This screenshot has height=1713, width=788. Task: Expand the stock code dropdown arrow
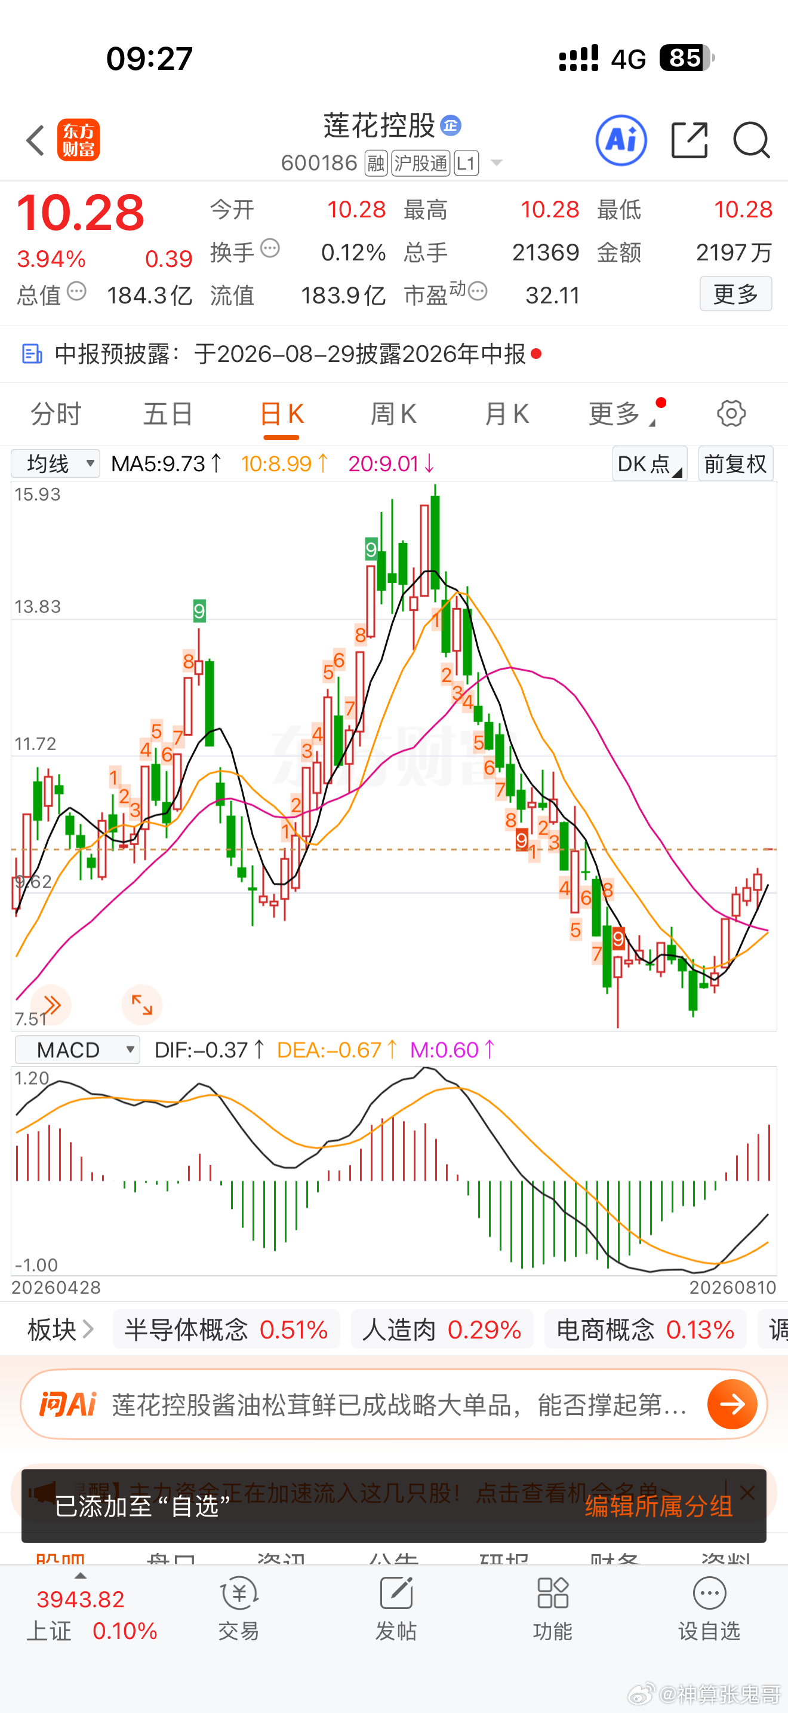click(496, 163)
